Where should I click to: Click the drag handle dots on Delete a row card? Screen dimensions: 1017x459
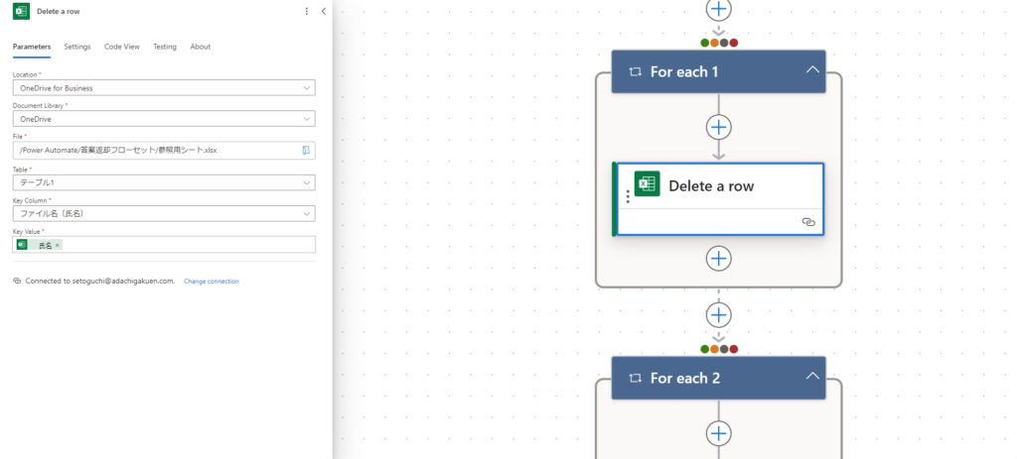pyautogui.click(x=628, y=196)
